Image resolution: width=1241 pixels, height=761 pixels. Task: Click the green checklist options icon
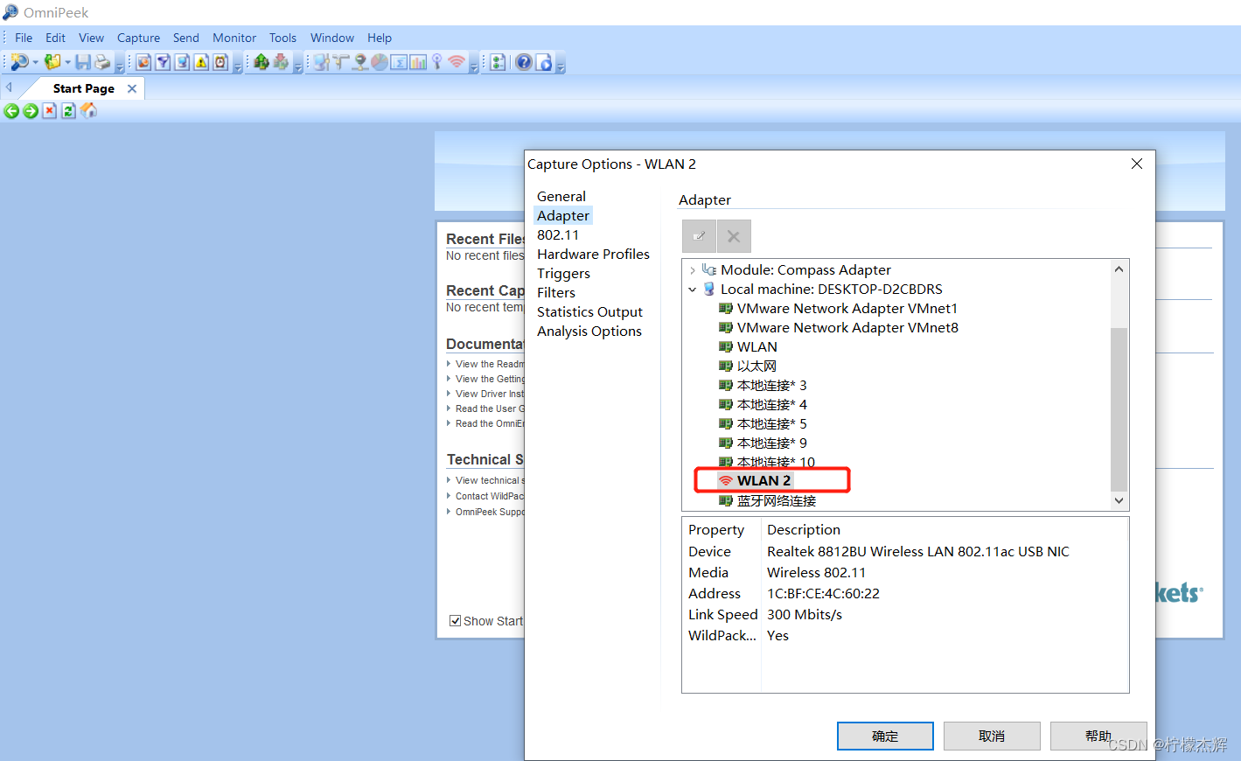tap(498, 62)
